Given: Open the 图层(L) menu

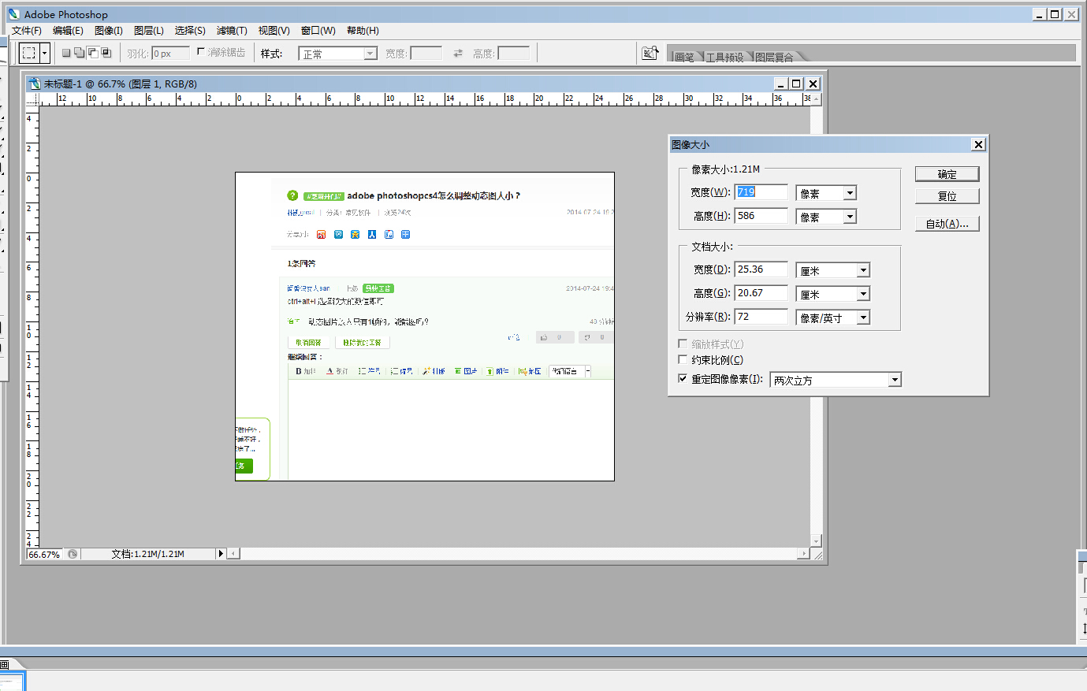Looking at the screenshot, I should pyautogui.click(x=149, y=31).
